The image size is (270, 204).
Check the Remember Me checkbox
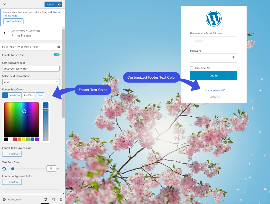tap(191, 68)
